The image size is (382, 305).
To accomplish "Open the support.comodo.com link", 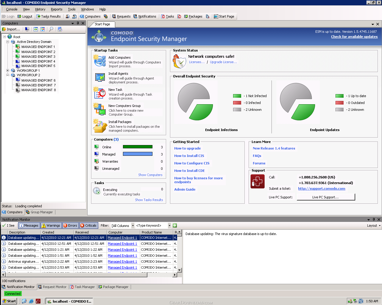I will 322,189.
